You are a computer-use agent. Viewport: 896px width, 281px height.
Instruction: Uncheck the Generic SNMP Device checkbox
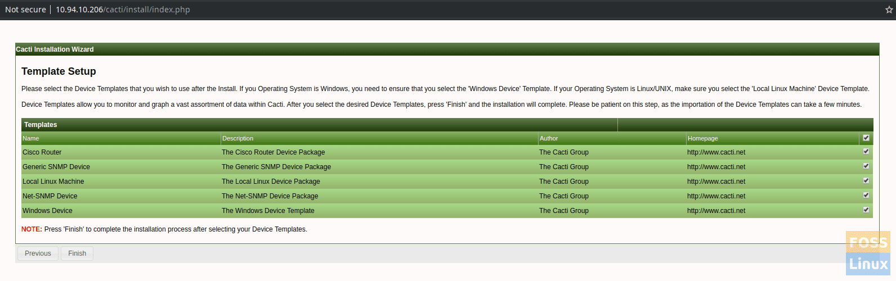pos(866,166)
